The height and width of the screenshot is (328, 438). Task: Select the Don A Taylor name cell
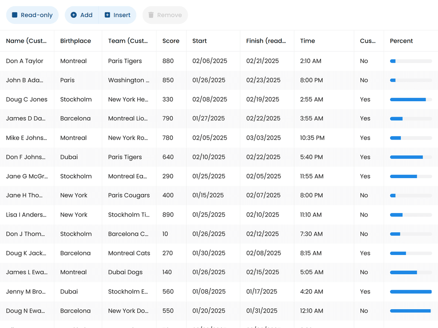25,61
